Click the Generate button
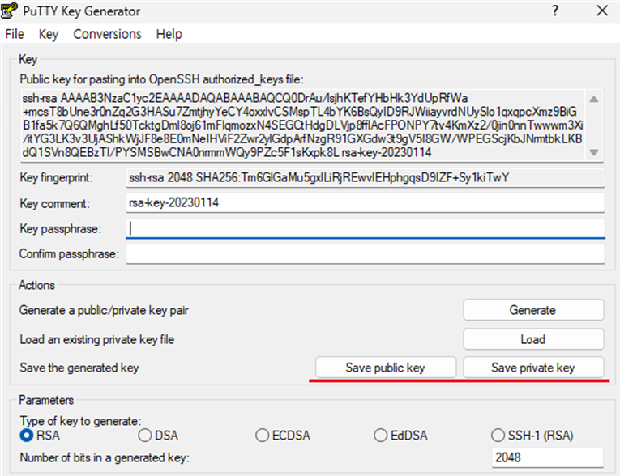Screen dimensions: 620x476 tap(533, 310)
